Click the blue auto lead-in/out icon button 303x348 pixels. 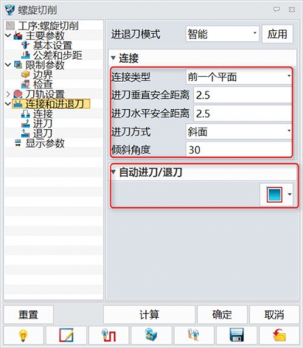274,194
